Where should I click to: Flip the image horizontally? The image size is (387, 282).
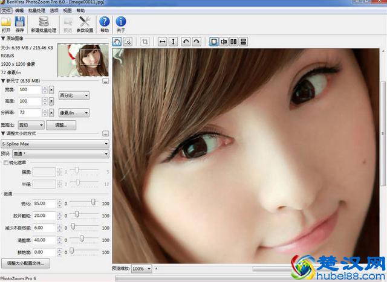click(x=162, y=42)
